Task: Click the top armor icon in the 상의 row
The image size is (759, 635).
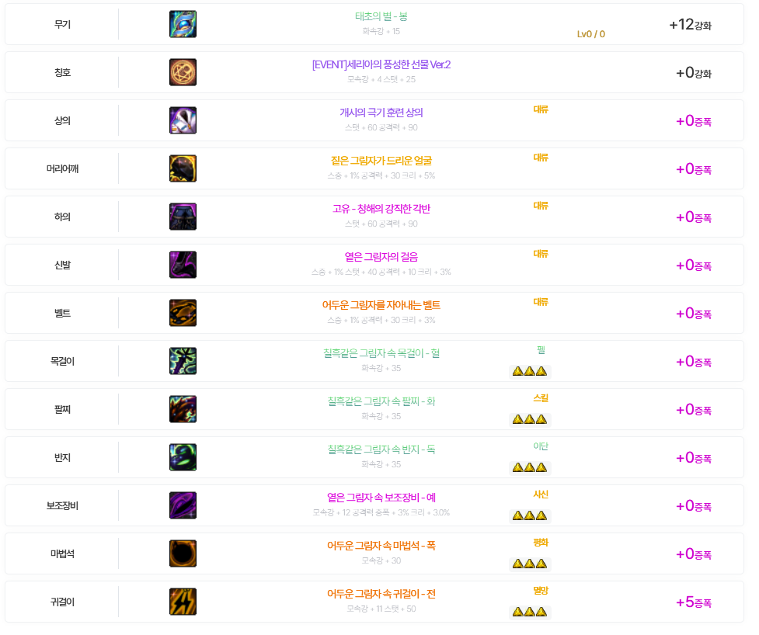Action: click(183, 120)
